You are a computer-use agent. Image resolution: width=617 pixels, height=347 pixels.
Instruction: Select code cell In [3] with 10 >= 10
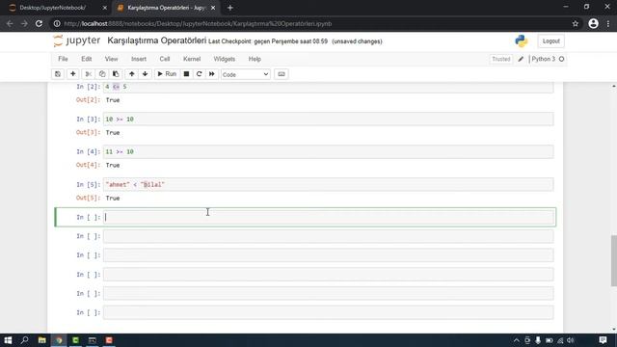tap(328, 120)
